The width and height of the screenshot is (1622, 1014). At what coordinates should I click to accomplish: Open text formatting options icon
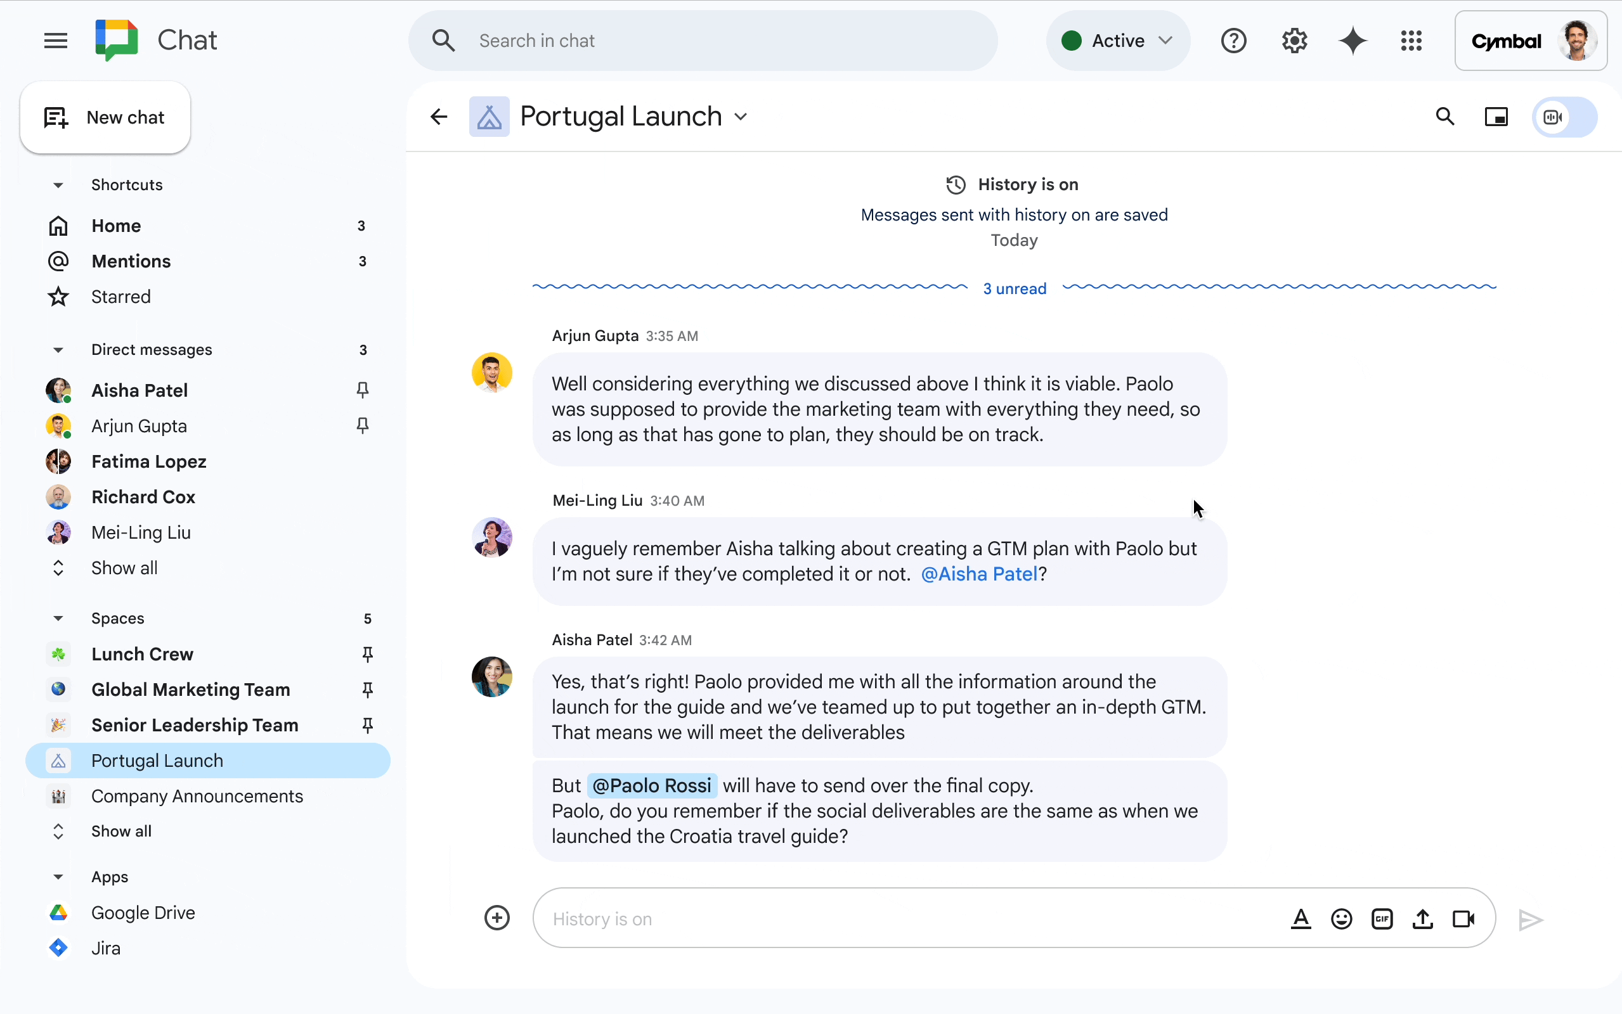pos(1301,919)
